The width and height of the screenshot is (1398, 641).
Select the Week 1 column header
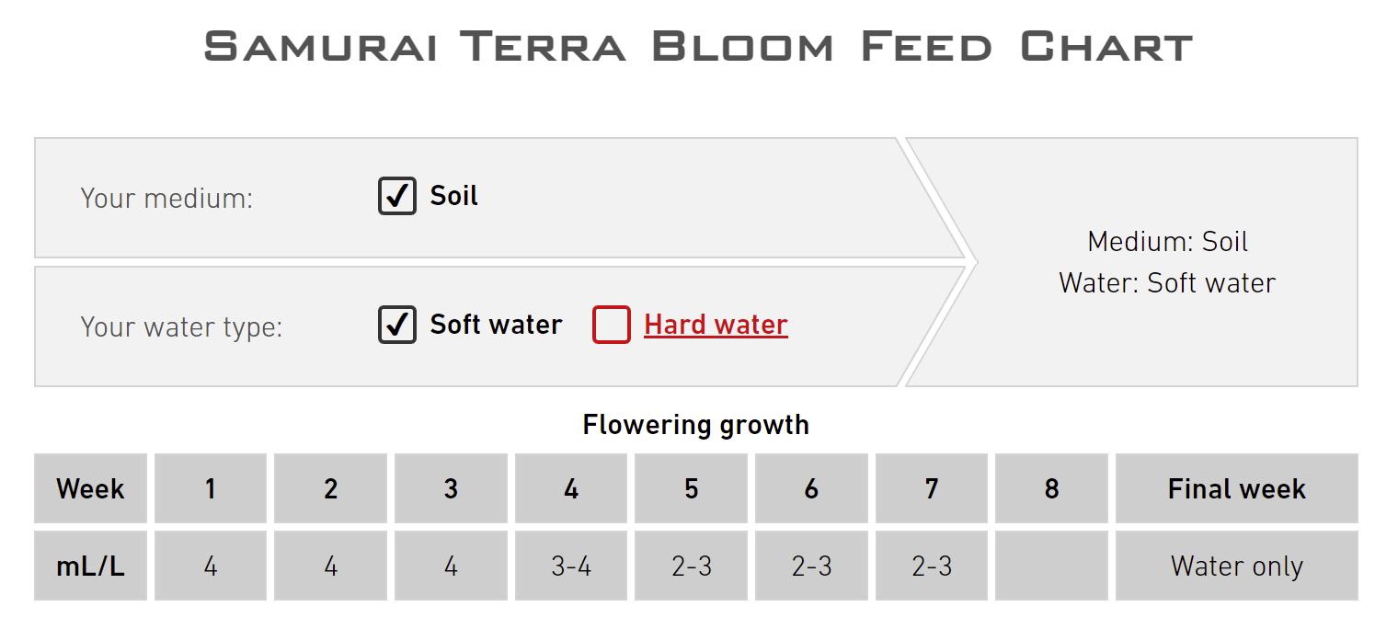click(x=211, y=488)
